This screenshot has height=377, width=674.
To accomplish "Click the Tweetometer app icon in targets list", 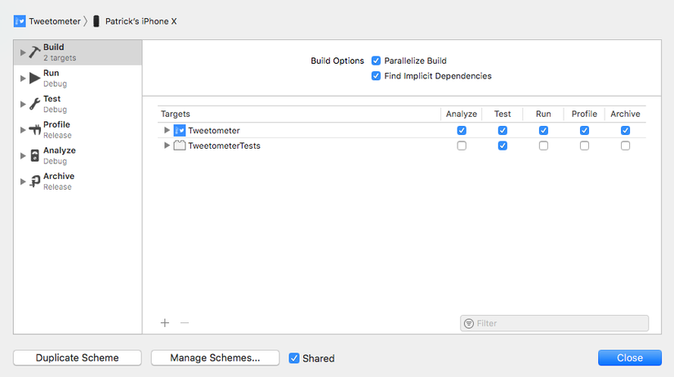I will [x=180, y=130].
